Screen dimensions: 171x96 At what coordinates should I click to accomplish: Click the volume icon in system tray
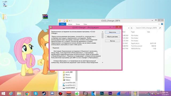pyautogui.click(x=158, y=94)
